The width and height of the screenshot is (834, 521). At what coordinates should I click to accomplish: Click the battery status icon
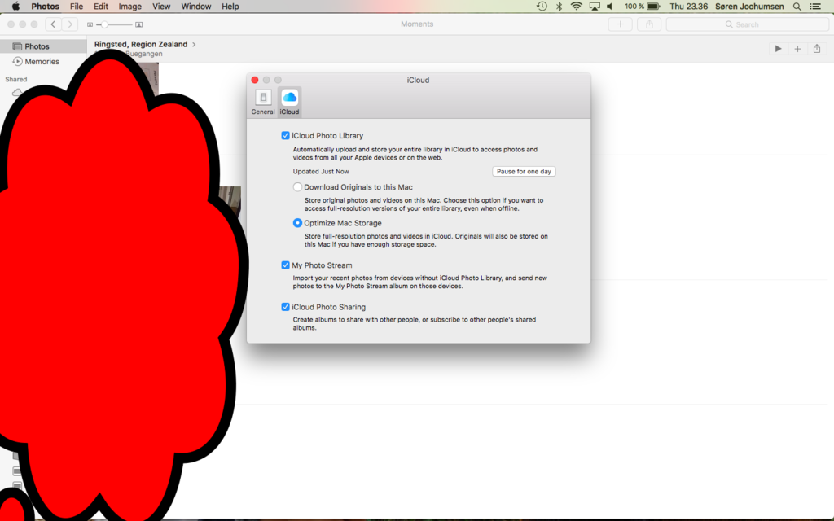654,7
